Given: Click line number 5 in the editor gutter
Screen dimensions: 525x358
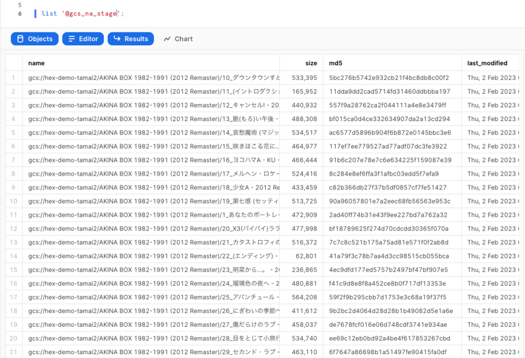Looking at the screenshot, I should coord(20,5).
